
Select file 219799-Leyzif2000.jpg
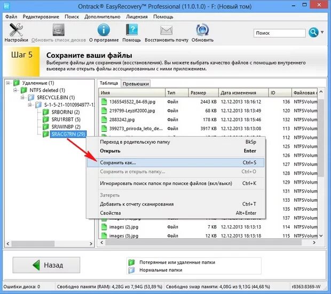pos(132,110)
